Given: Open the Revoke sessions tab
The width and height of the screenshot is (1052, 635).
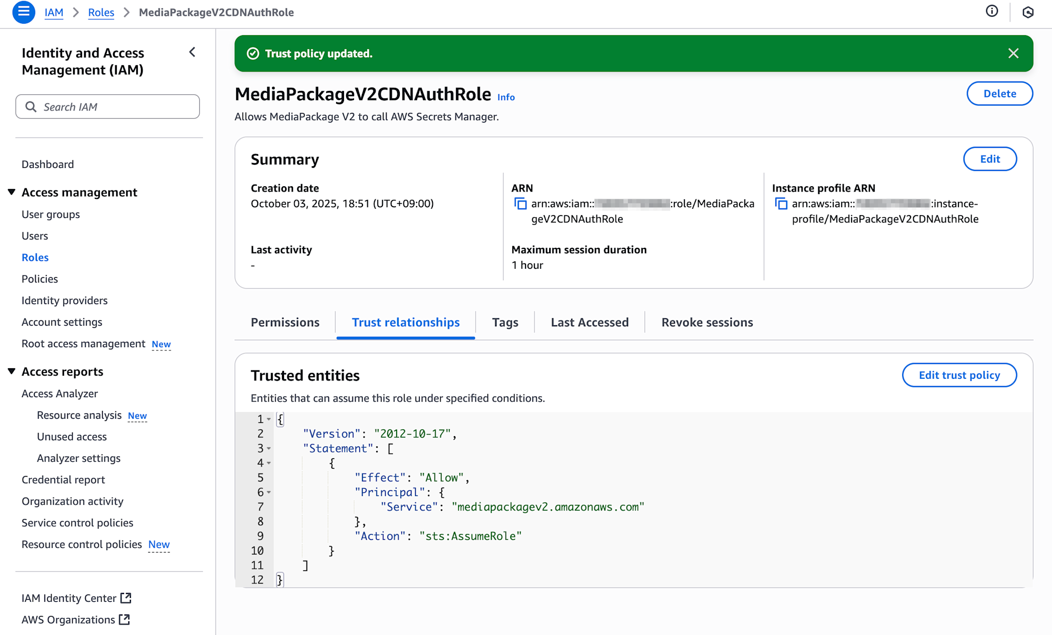Looking at the screenshot, I should 707,322.
